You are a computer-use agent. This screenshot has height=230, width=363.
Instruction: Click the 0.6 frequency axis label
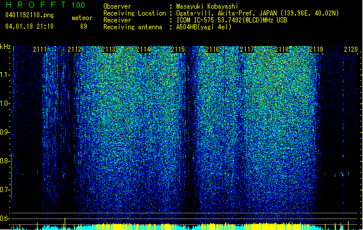click(x=5, y=218)
